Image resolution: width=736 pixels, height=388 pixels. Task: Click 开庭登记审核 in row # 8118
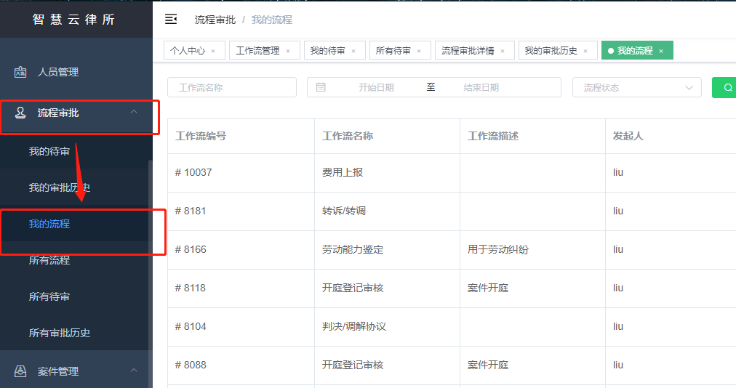click(353, 288)
